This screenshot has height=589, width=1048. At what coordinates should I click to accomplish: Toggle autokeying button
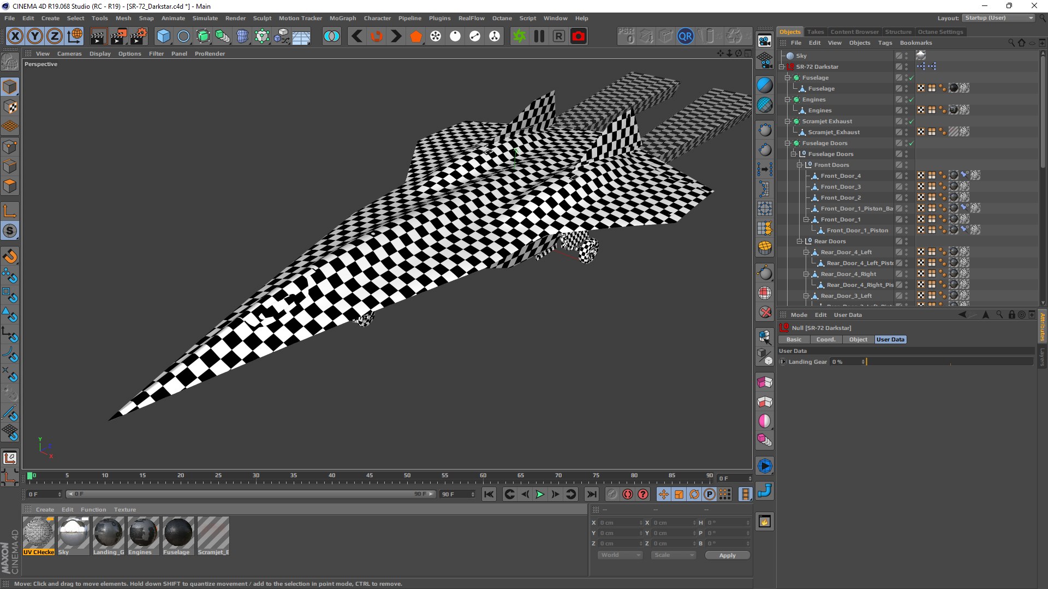tap(628, 494)
